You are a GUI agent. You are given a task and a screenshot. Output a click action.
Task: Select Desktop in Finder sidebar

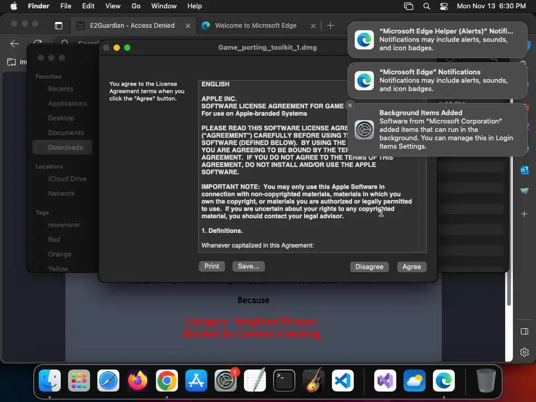pyautogui.click(x=61, y=118)
